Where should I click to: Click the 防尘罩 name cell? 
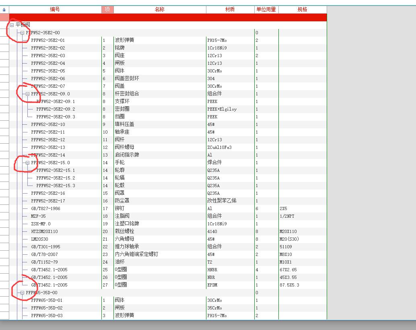pyautogui.click(x=122, y=201)
